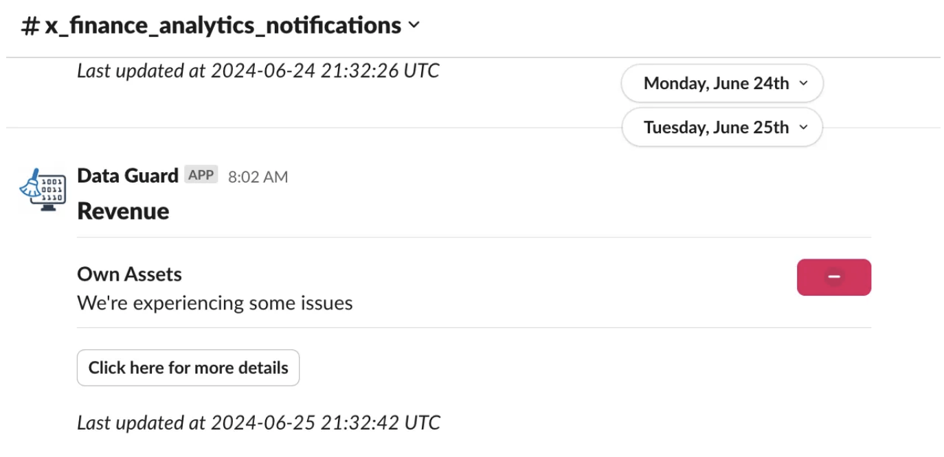
Task: Click the channel hashtag symbol
Action: pos(29,25)
